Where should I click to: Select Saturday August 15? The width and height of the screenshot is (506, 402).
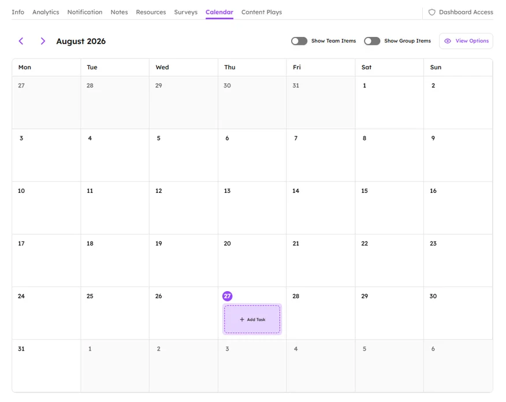[x=389, y=208]
